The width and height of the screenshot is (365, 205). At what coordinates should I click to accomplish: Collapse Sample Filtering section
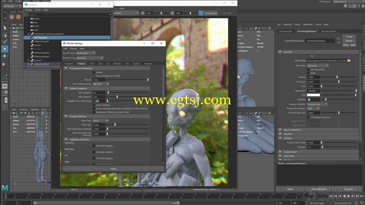[x=66, y=116]
